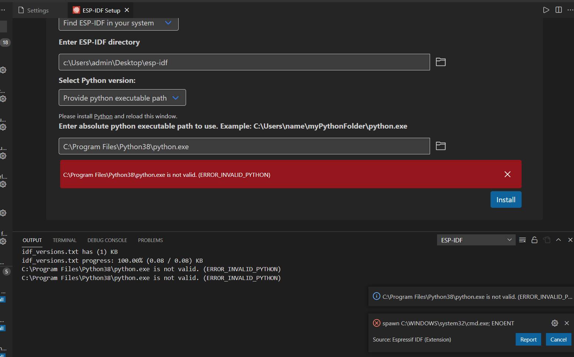Click the open log output file icon
The width and height of the screenshot is (574, 357).
[547, 240]
